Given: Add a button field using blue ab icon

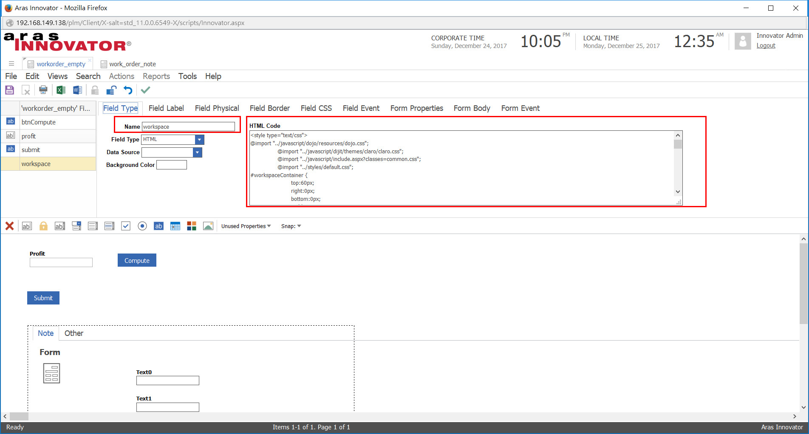Looking at the screenshot, I should coord(158,226).
